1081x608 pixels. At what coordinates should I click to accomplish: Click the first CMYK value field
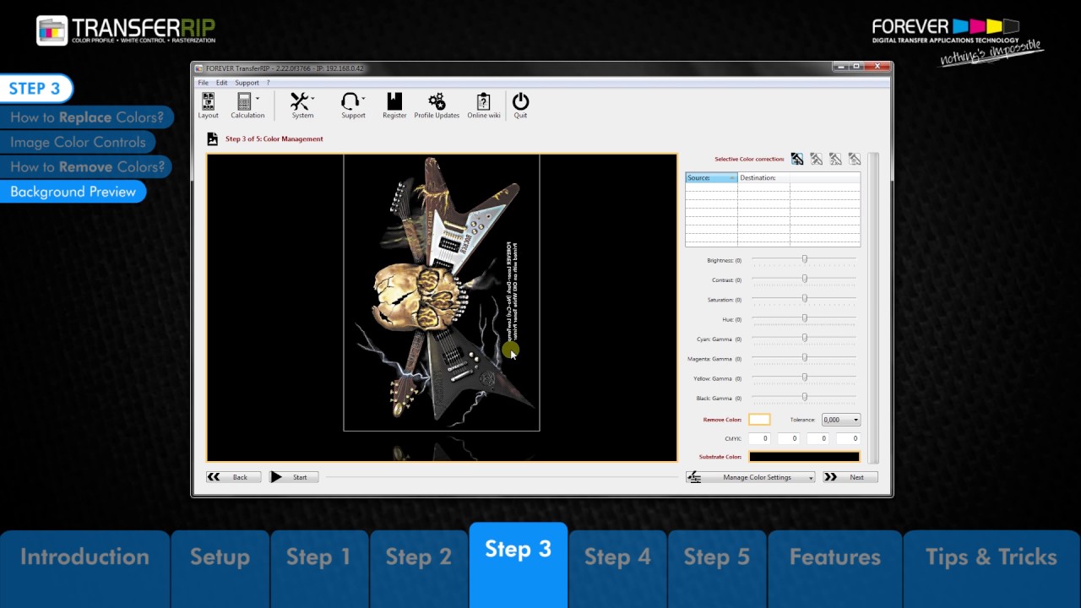pos(759,438)
